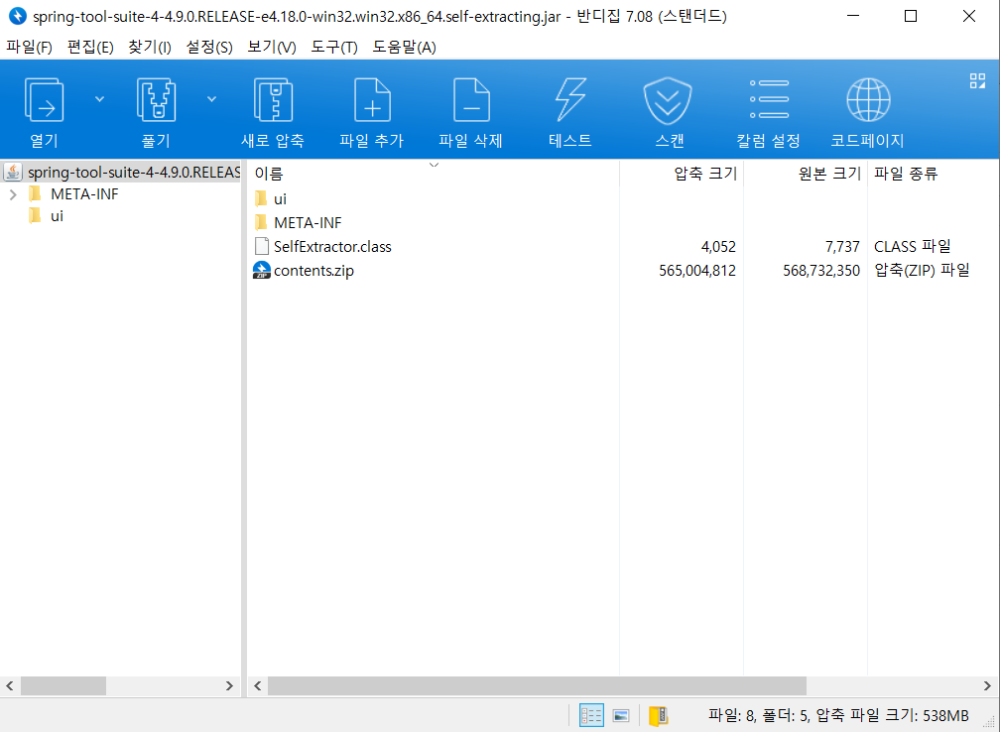Screen dimensions: 1000x732
Task: Open the 찾기(I) menu
Action: pos(149,48)
